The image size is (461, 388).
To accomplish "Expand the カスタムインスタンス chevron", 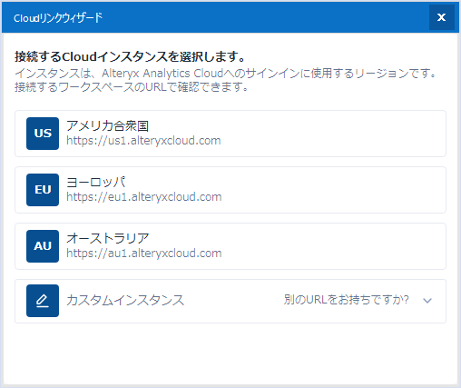I will (x=427, y=301).
